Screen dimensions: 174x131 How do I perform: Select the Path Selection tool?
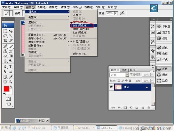tap(5, 71)
